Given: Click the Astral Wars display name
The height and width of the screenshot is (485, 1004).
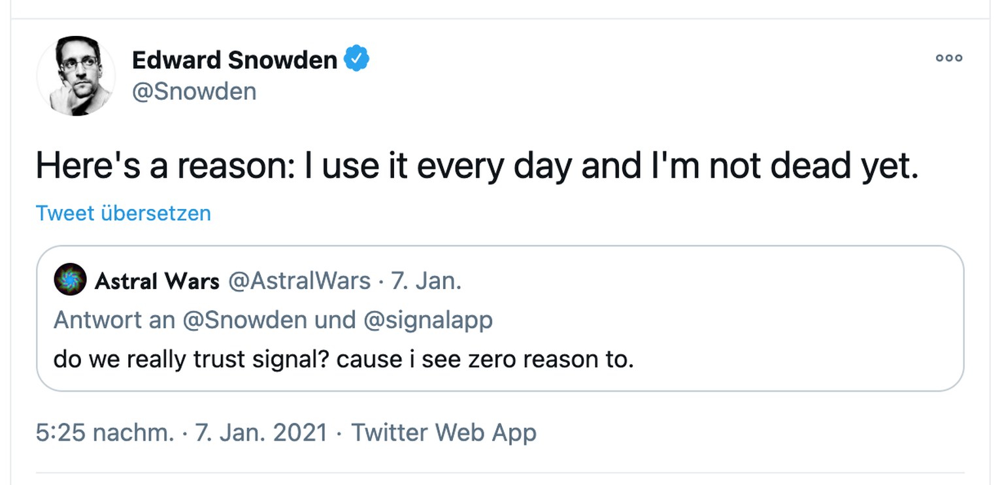Looking at the screenshot, I should [157, 281].
